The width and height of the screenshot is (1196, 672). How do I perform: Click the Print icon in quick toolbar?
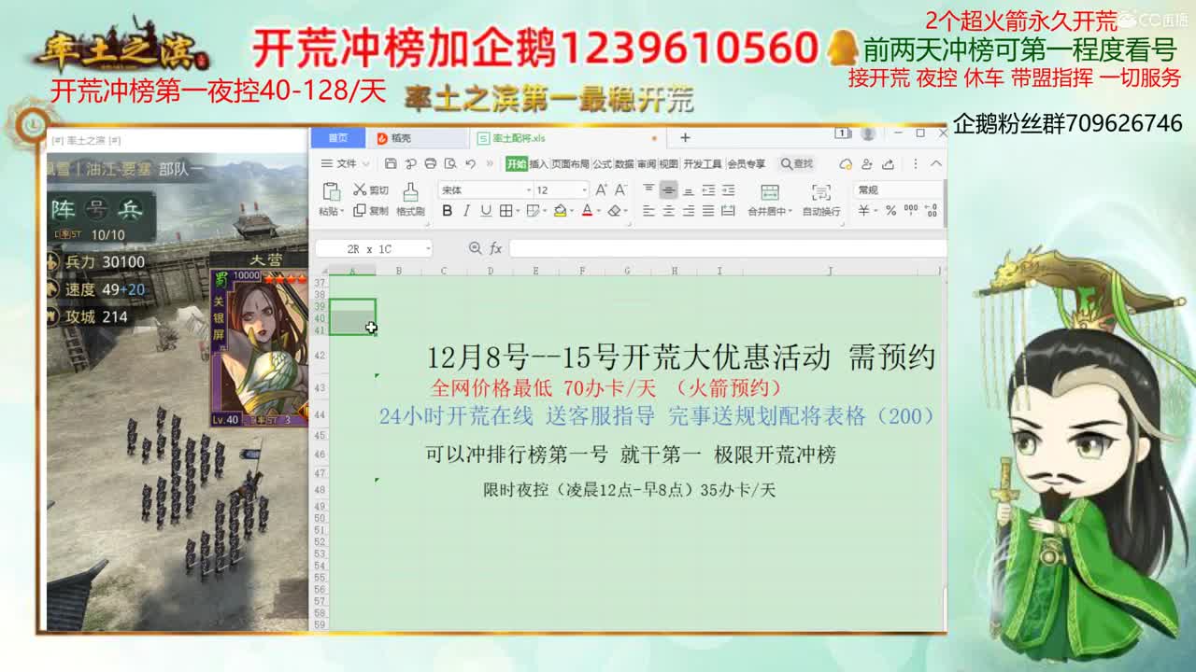coord(431,163)
